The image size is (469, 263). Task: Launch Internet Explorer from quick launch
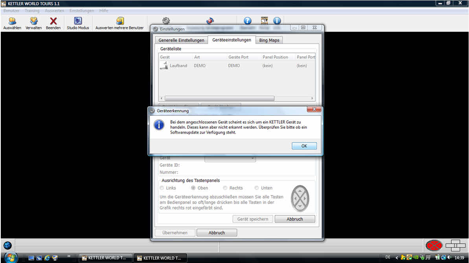47,258
